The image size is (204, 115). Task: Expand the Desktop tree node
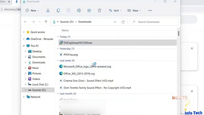(25, 51)
